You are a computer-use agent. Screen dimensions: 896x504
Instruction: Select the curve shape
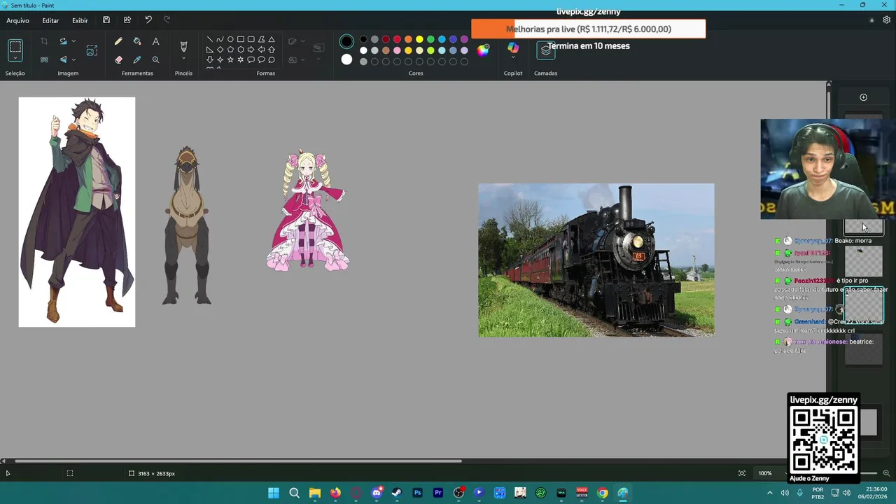click(x=220, y=39)
